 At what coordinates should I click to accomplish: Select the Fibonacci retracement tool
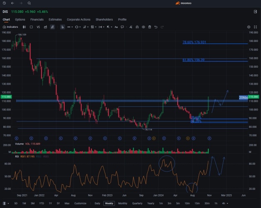point(93,27)
